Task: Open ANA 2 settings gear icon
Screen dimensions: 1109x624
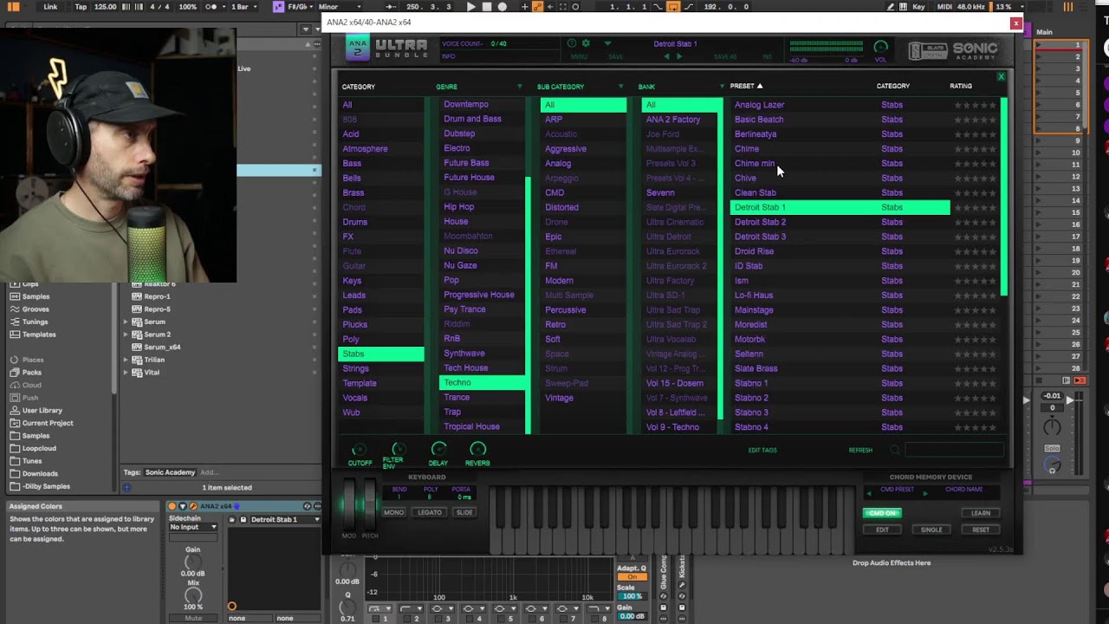Action: point(586,43)
